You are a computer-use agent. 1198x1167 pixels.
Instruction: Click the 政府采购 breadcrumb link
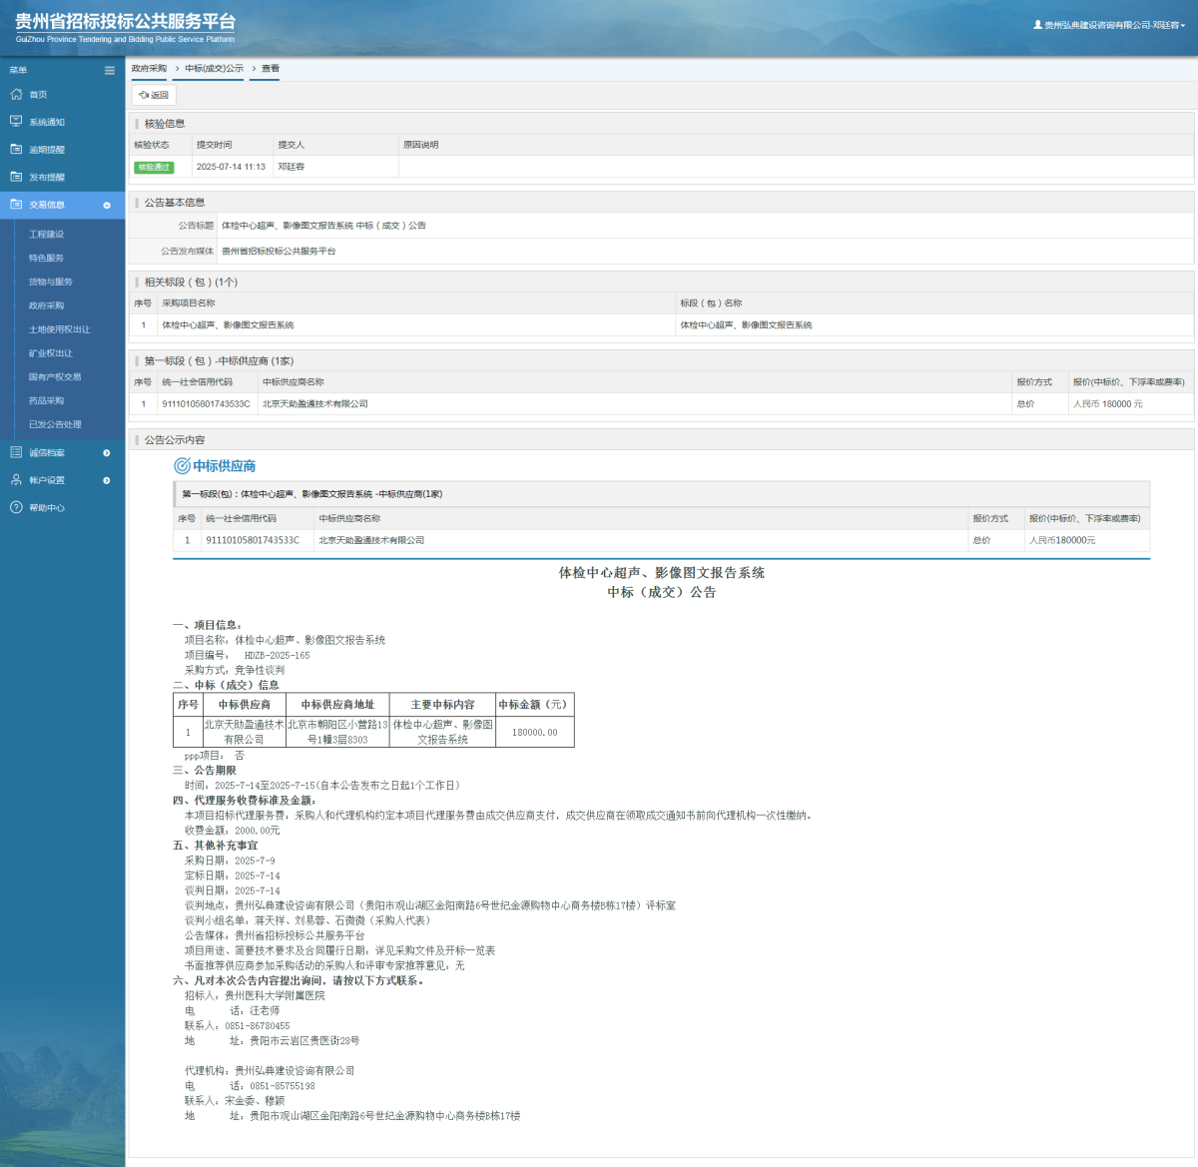click(149, 69)
